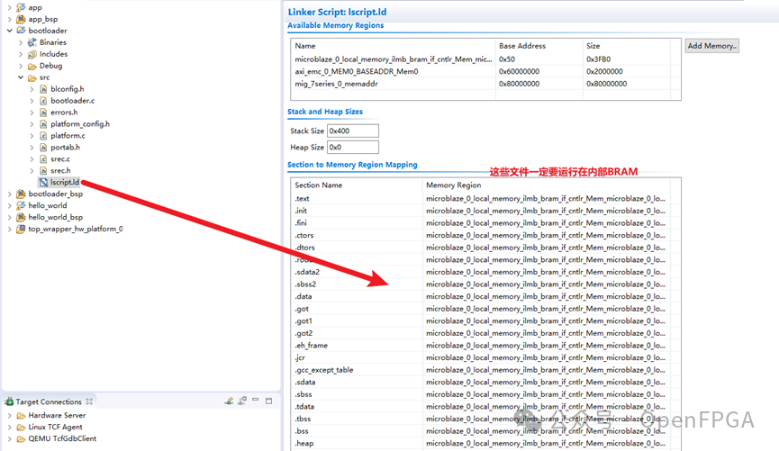This screenshot has height=451, width=779.
Task: Collapse the src folder
Action: tap(21, 77)
